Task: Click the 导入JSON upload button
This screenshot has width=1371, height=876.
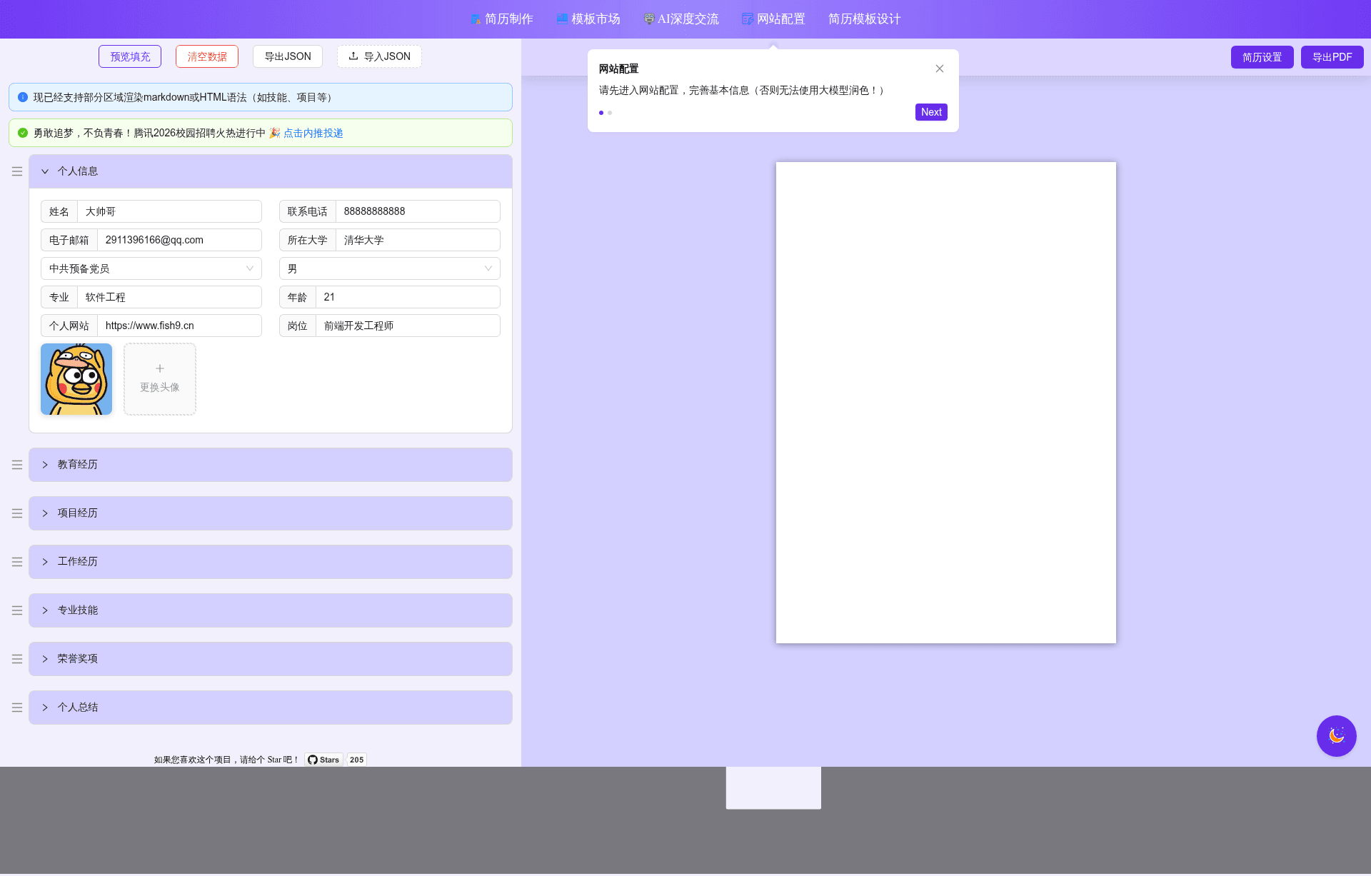Action: coord(379,56)
